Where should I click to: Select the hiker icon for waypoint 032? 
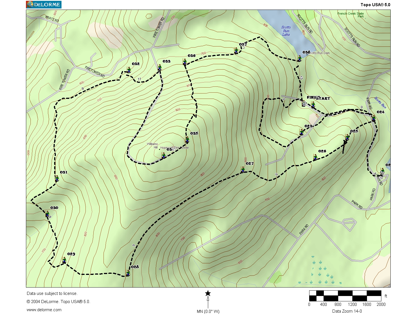[x=129, y=70]
